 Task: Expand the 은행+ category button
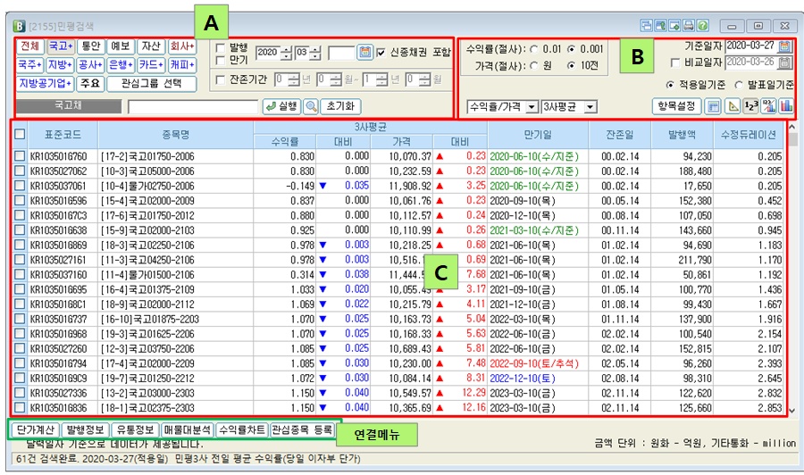pos(121,65)
